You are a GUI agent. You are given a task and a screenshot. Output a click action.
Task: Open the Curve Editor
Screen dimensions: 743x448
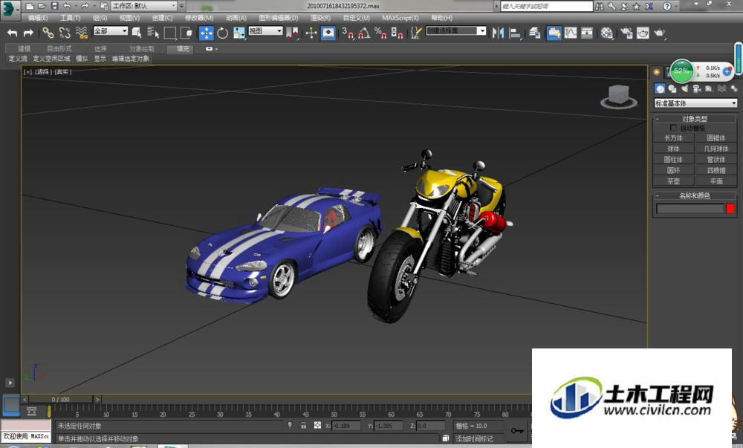pos(571,33)
